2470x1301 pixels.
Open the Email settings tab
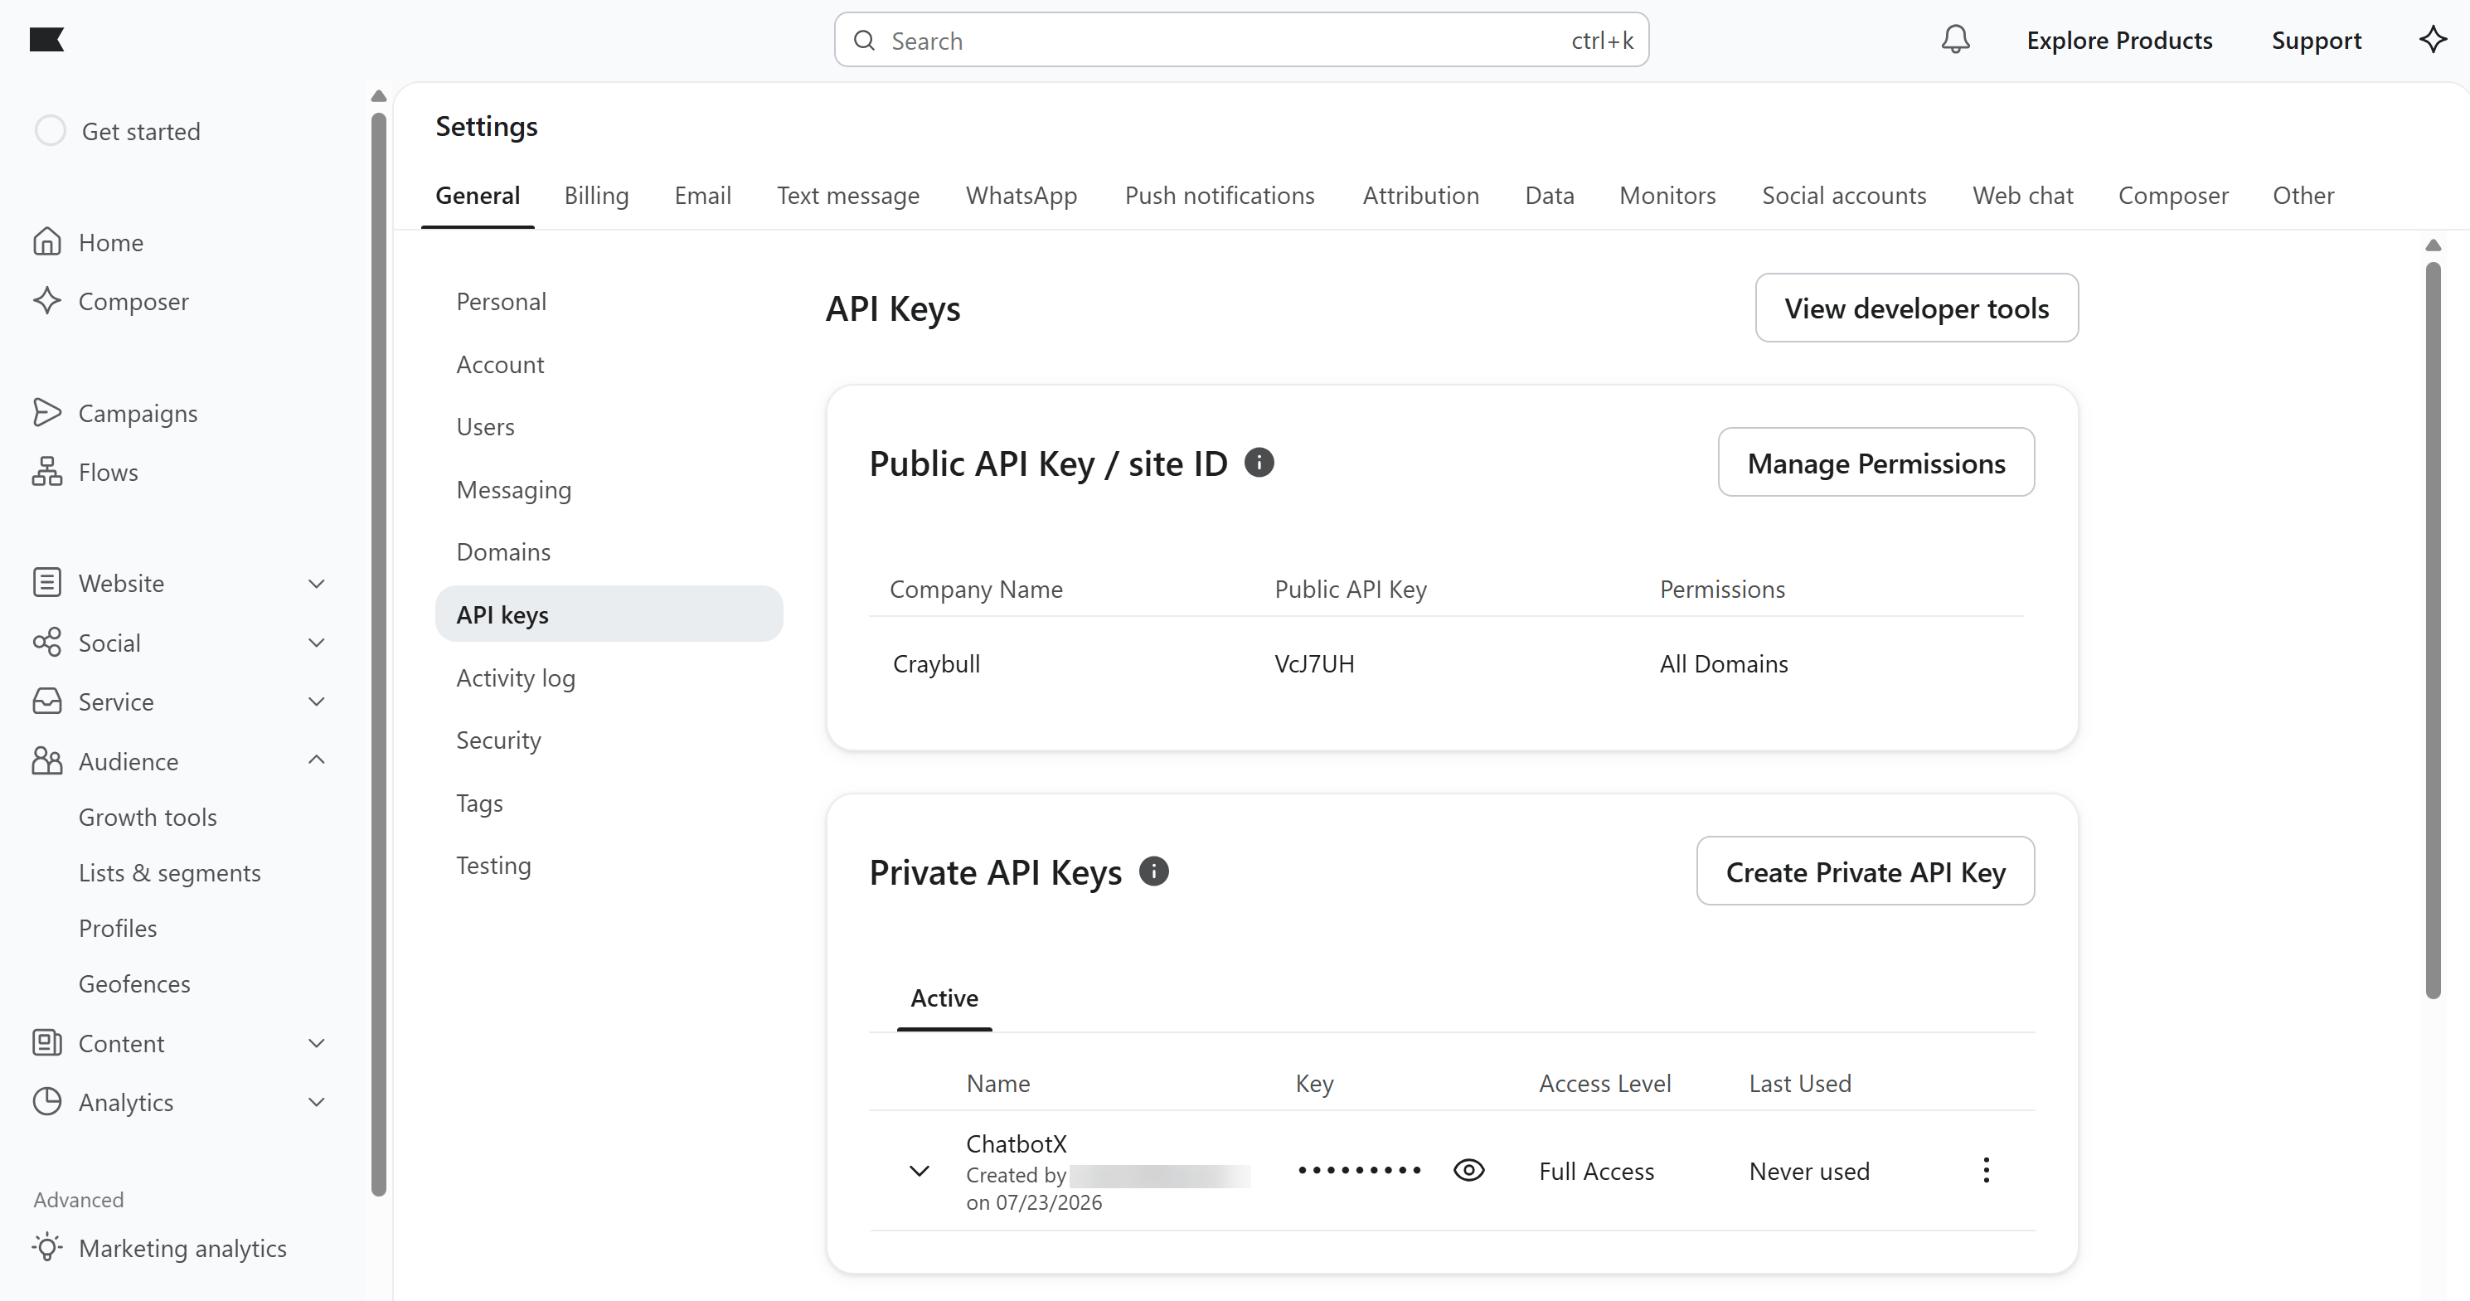[702, 196]
